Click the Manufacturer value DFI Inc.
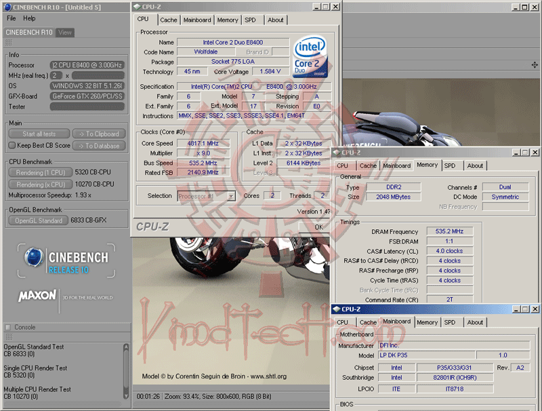This screenshot has height=411, width=542. click(454, 345)
